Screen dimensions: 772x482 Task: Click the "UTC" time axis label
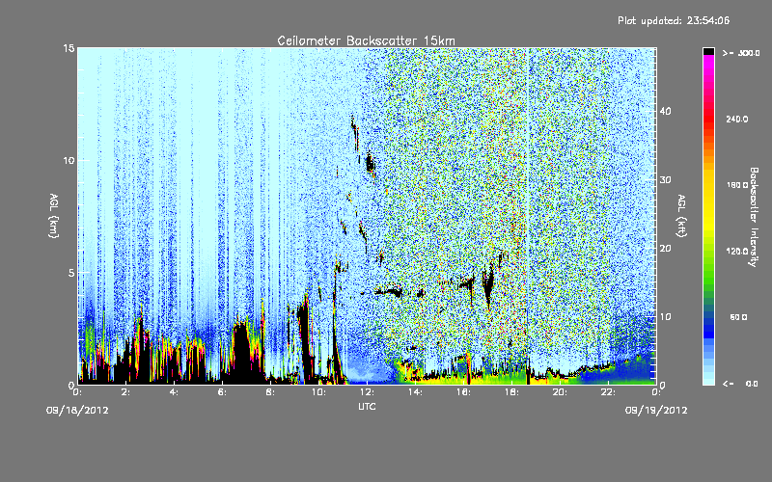367,406
